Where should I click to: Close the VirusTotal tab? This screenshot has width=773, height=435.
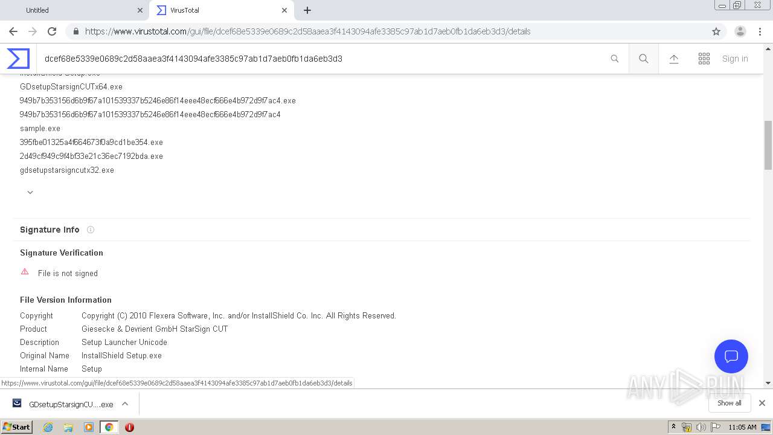[284, 10]
